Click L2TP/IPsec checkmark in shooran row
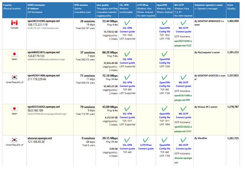The width and height of the screenshot is (245, 169). coord(146,140)
